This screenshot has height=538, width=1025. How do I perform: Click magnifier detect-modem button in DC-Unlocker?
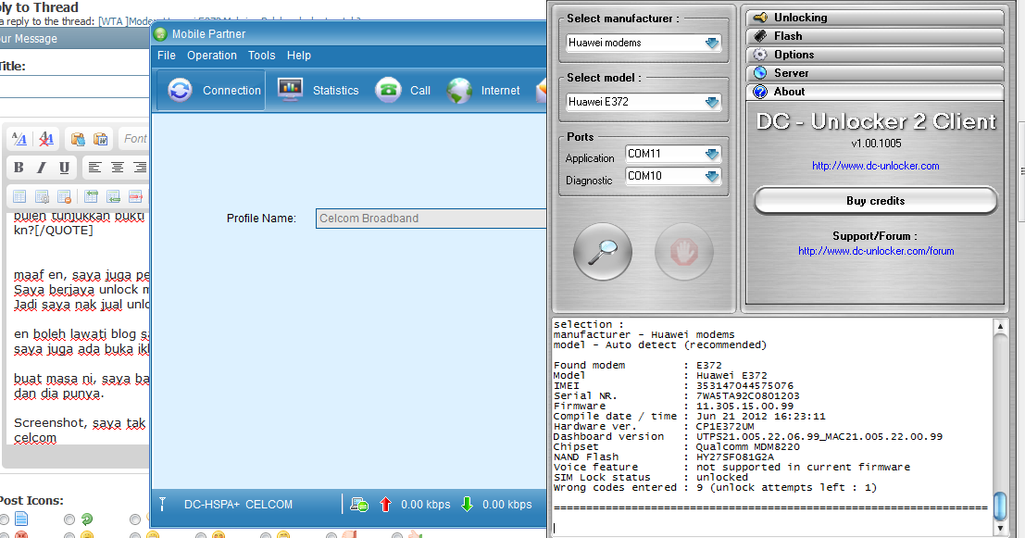pyautogui.click(x=602, y=252)
